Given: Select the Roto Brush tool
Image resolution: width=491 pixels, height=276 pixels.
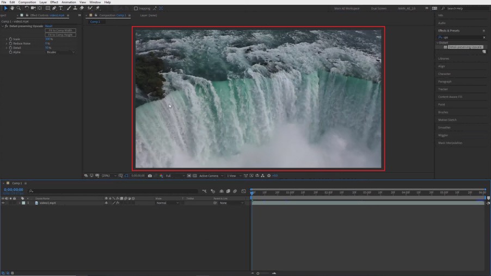Looking at the screenshot, I should pos(90,8).
